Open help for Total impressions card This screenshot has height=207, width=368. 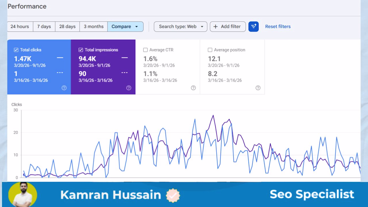pos(128,88)
